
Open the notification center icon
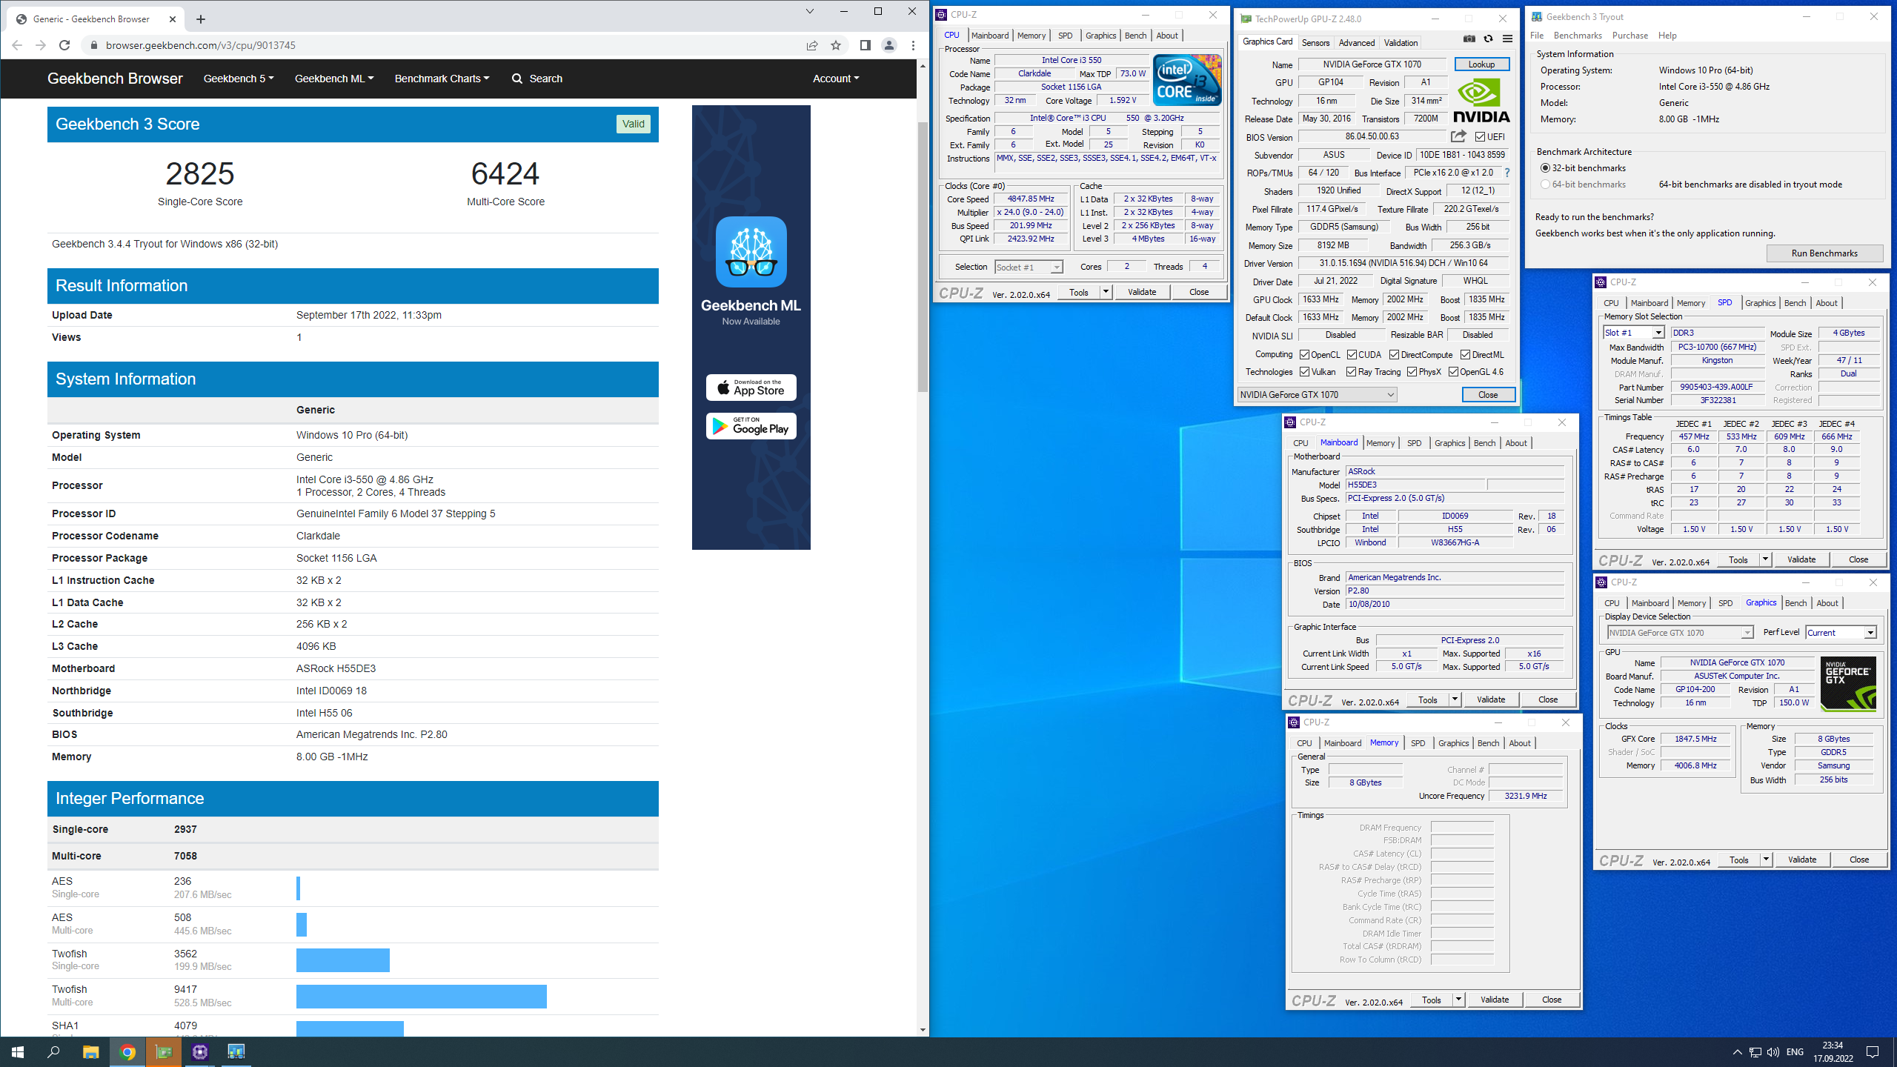tap(1873, 1052)
